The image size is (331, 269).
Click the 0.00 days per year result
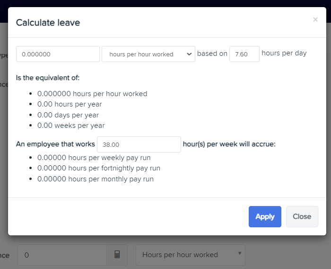(68, 115)
